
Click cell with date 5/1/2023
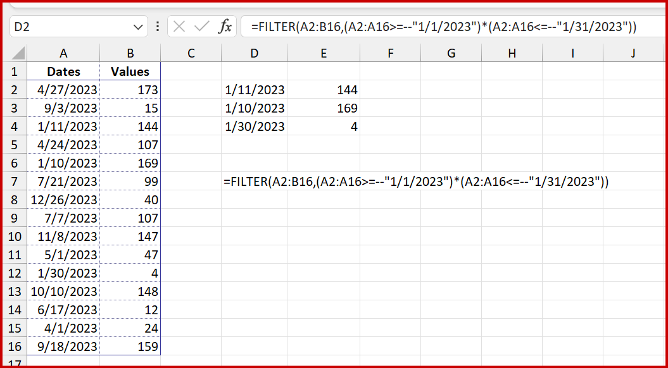63,254
